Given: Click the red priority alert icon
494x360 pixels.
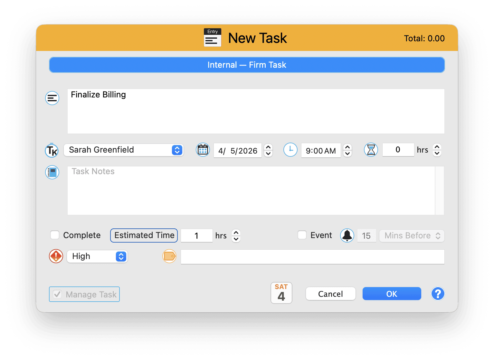Looking at the screenshot, I should 56,256.
